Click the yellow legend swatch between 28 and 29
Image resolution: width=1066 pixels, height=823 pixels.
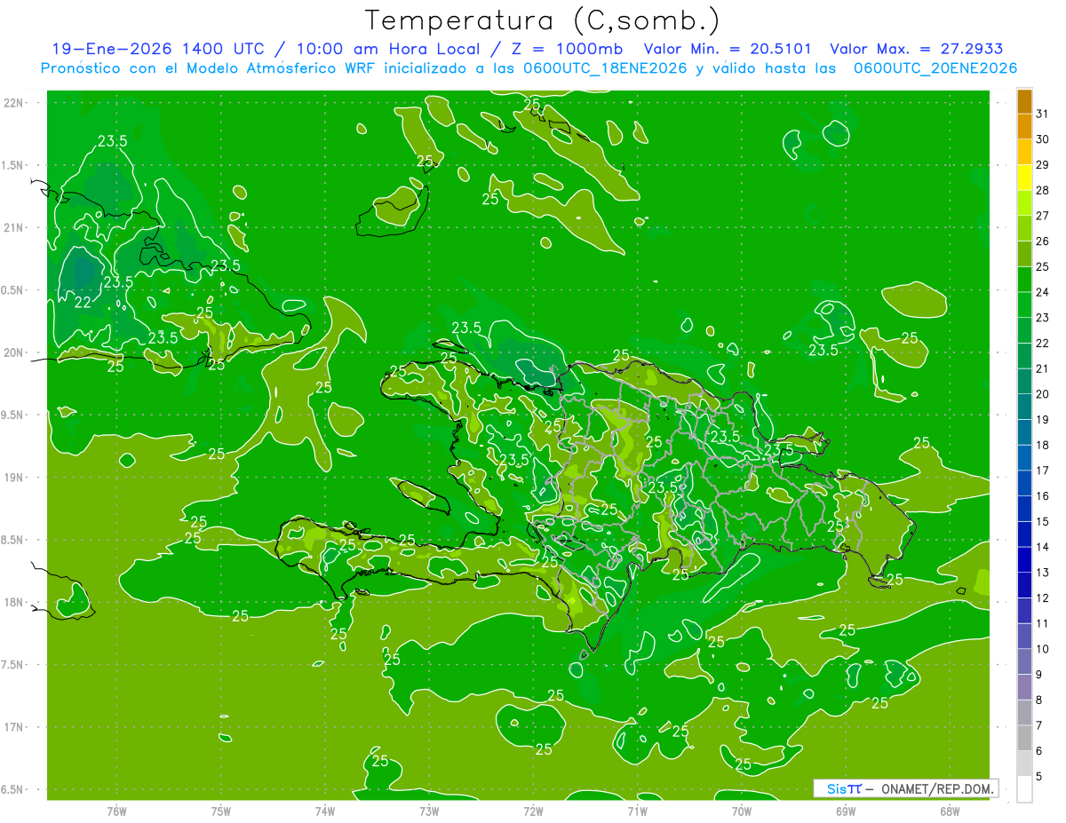1024,178
